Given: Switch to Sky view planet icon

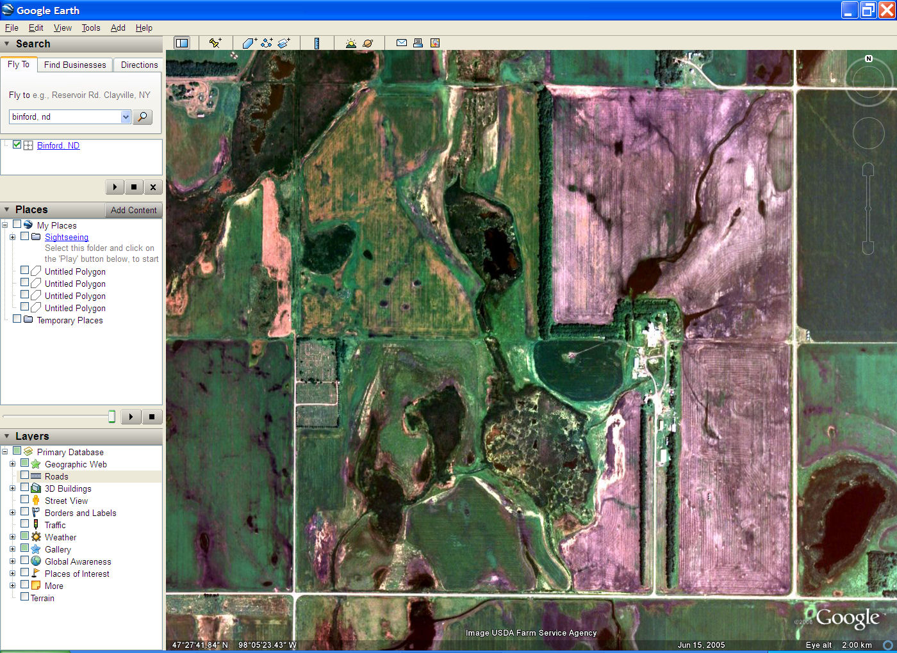Looking at the screenshot, I should [368, 43].
